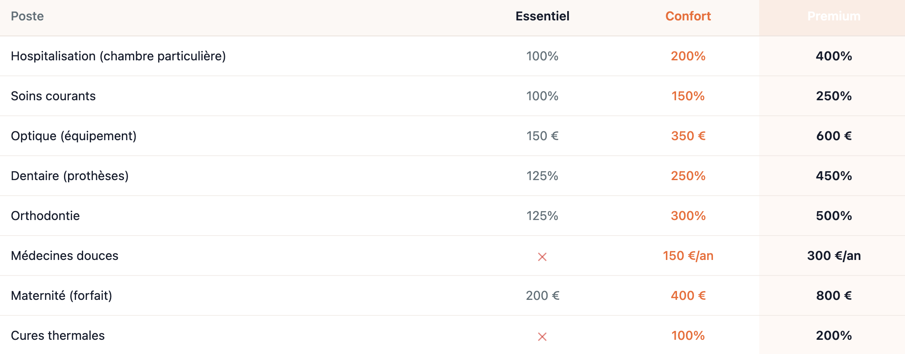Viewport: 905px width, 354px height.
Task: Click the Soins courants row label
Action: tap(53, 96)
